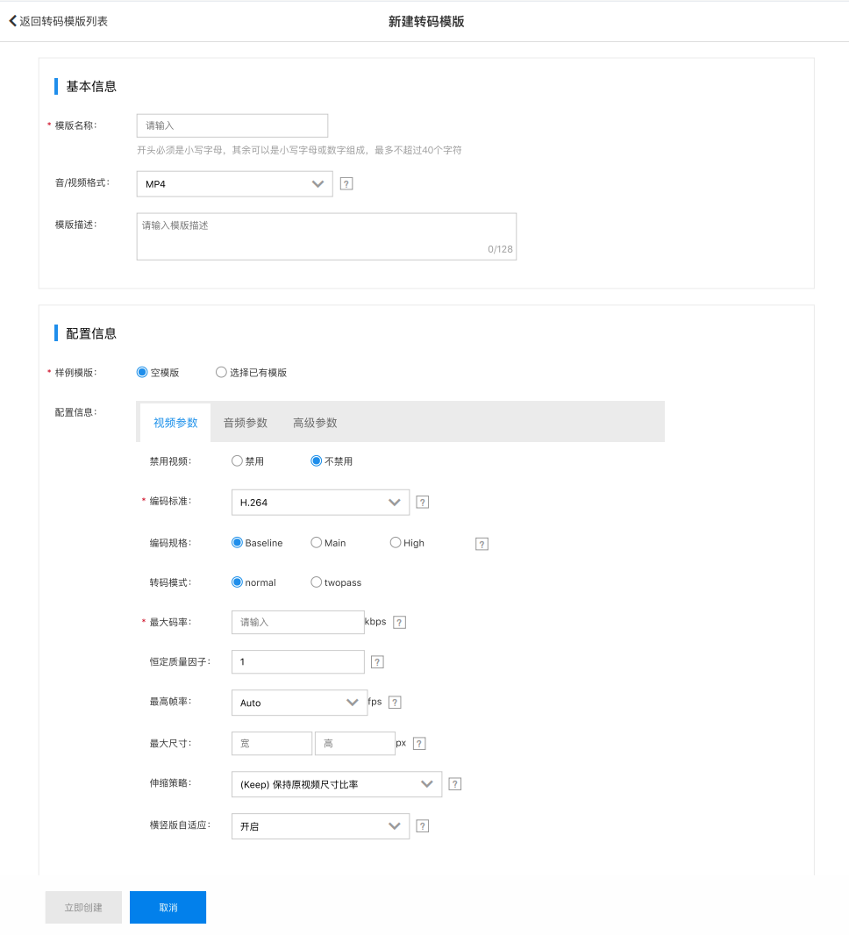
Task: Click help icon next to 音/视频格式
Action: coord(346,183)
